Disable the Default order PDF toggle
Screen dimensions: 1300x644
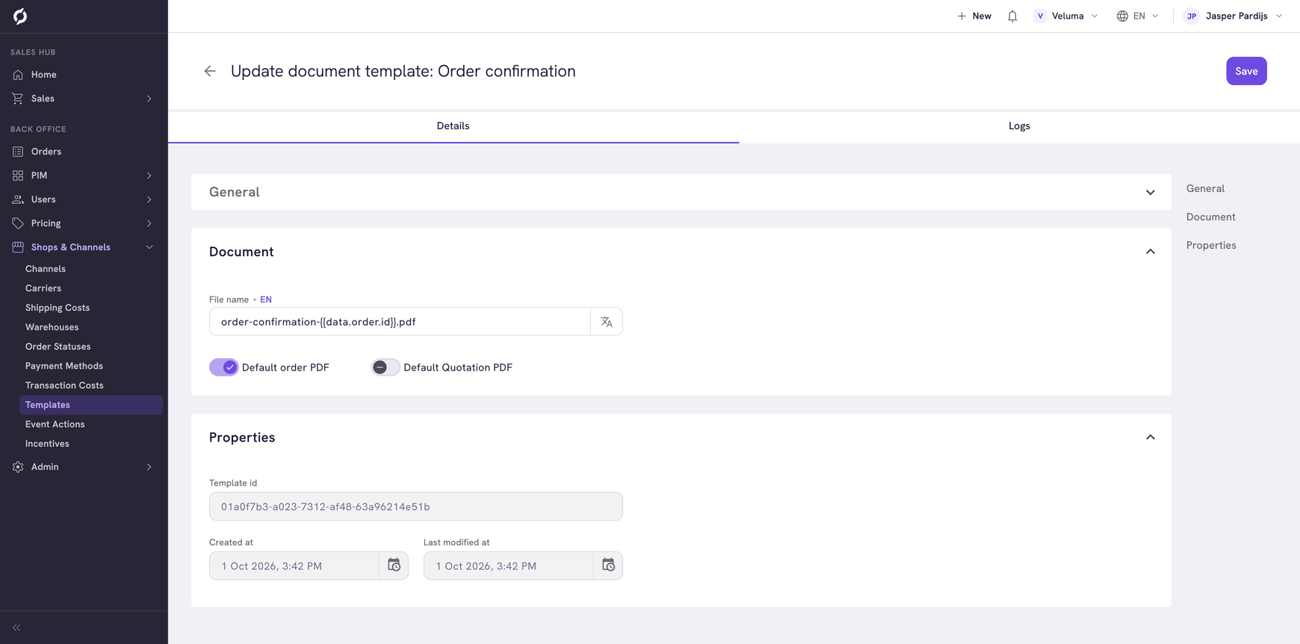point(223,367)
